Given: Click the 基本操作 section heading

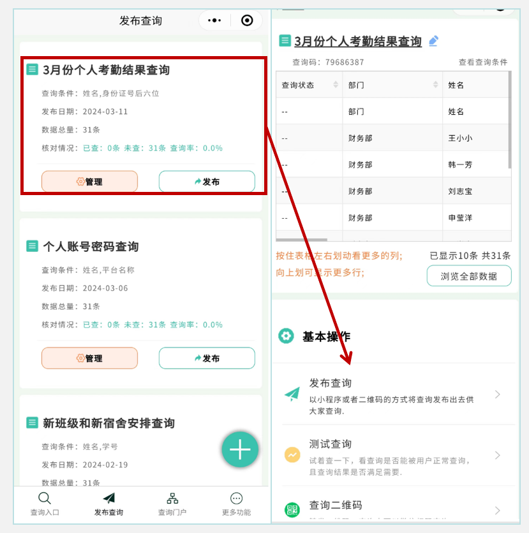Looking at the screenshot, I should (x=326, y=337).
